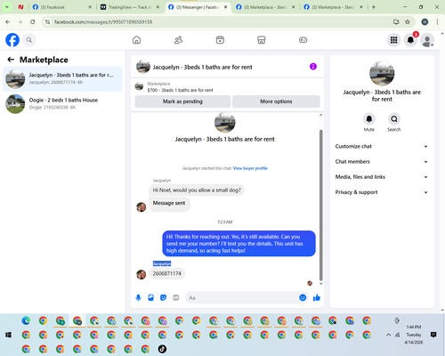The height and width of the screenshot is (356, 445).
Task: Open the Oogie 2 beds conversation
Action: tap(62, 104)
